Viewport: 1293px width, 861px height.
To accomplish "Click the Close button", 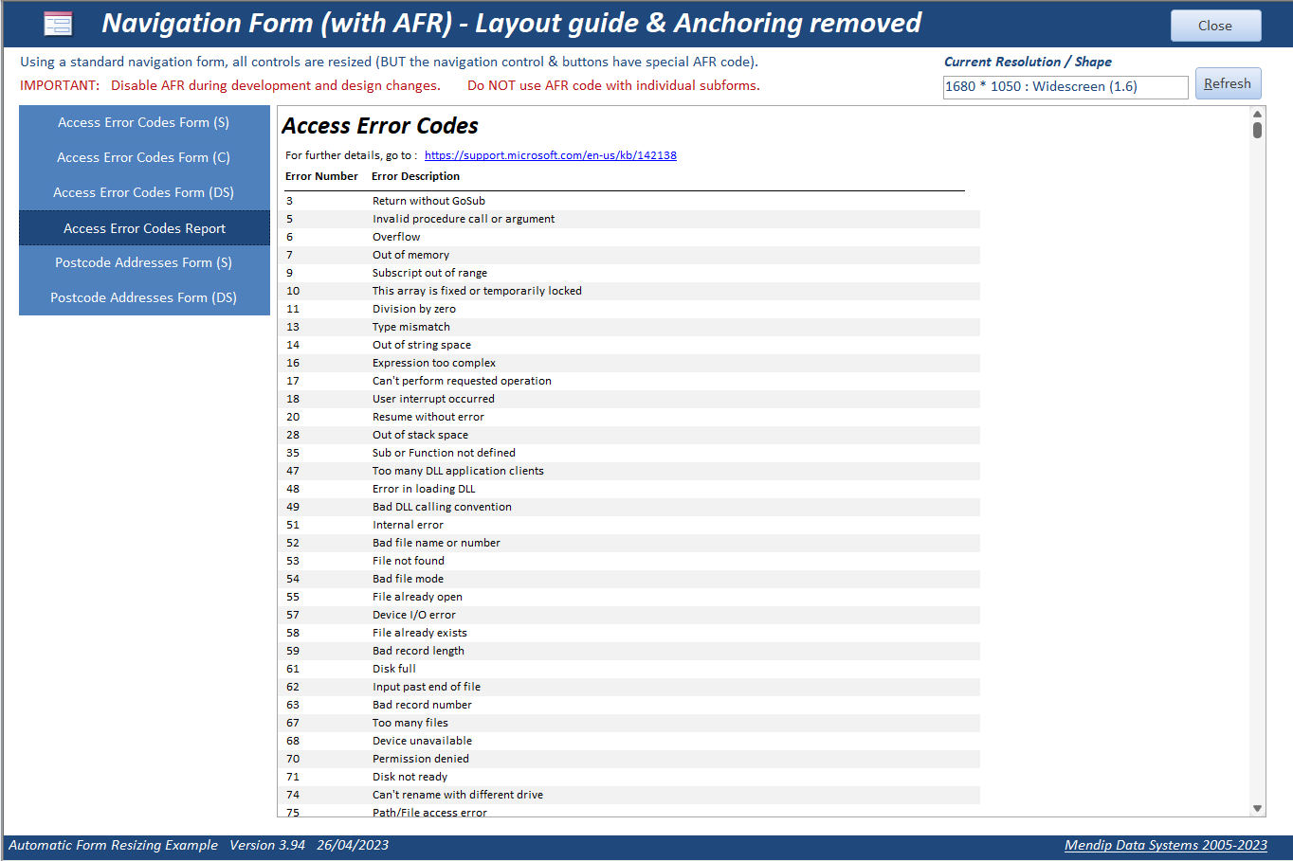I will click(1215, 26).
